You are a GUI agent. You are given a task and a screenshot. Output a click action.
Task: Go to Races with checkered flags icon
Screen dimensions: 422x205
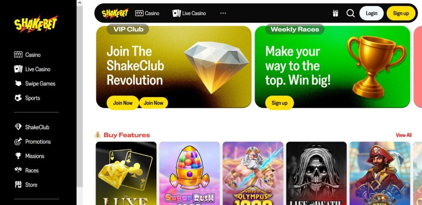tap(18, 170)
